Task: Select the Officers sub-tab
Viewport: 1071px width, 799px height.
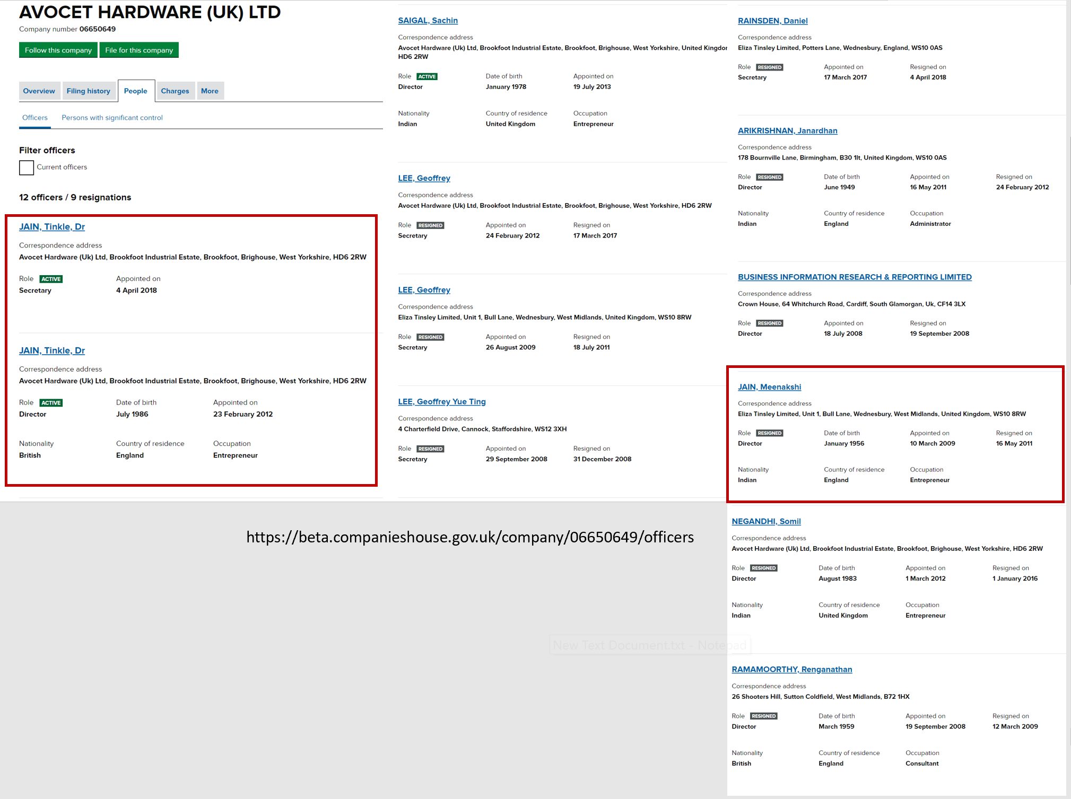Action: point(35,118)
